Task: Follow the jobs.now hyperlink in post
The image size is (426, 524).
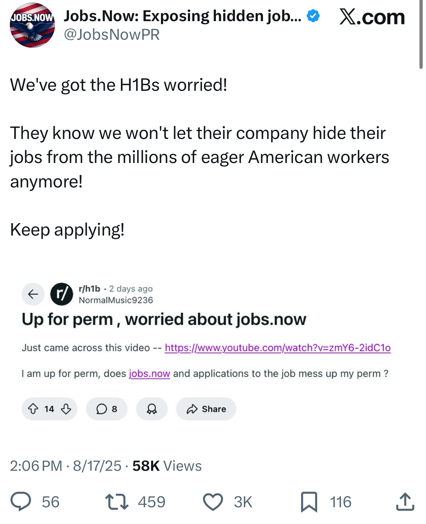Action: [149, 374]
